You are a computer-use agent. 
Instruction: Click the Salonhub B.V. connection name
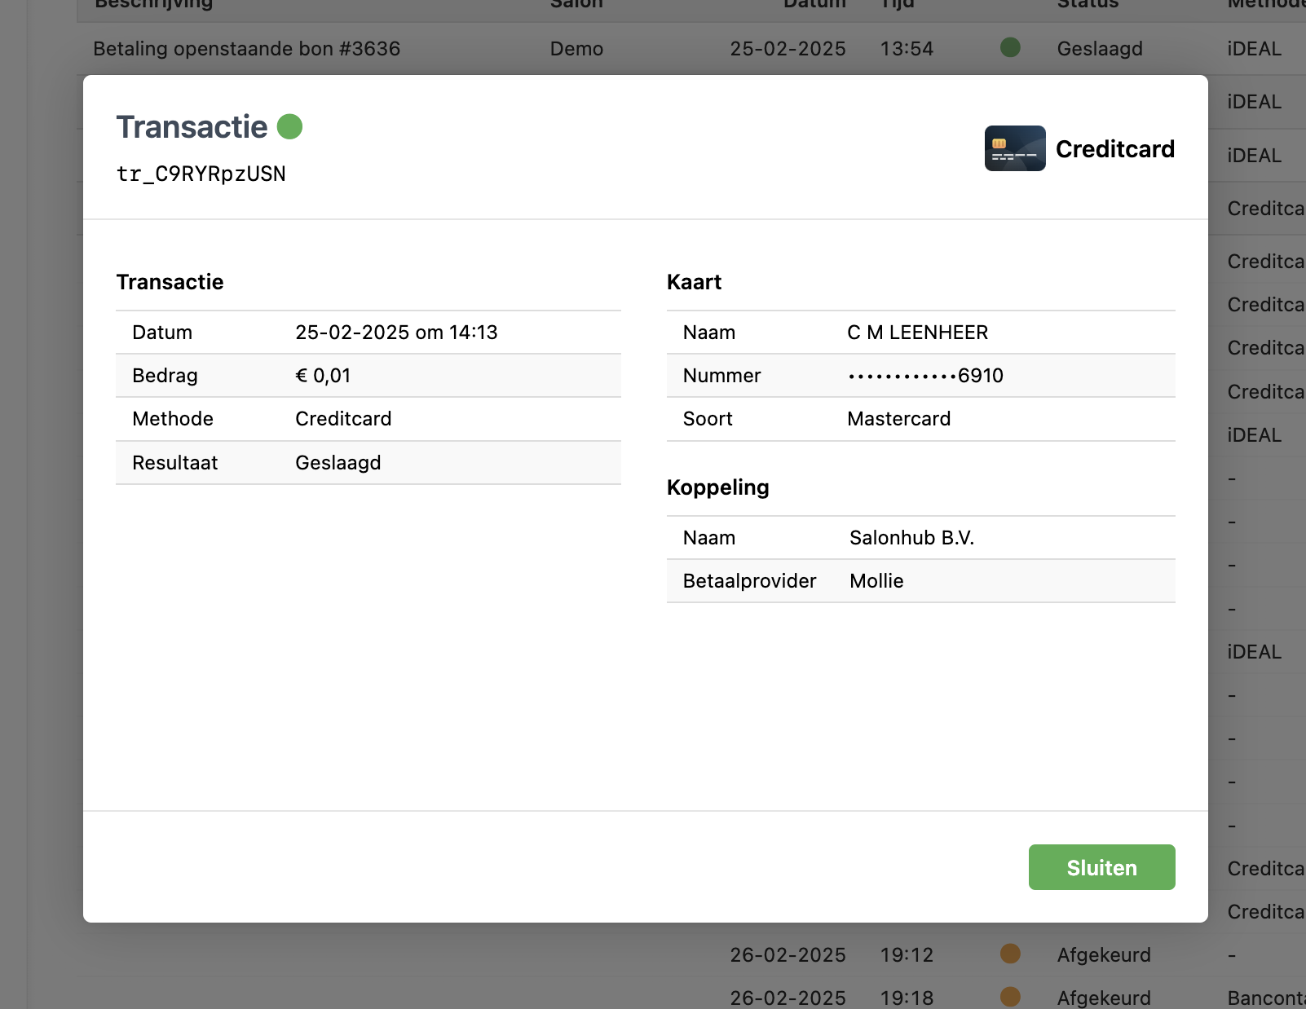(911, 538)
